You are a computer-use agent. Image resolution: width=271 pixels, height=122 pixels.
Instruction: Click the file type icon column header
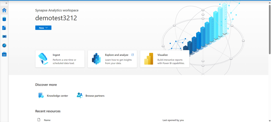tap(39, 120)
